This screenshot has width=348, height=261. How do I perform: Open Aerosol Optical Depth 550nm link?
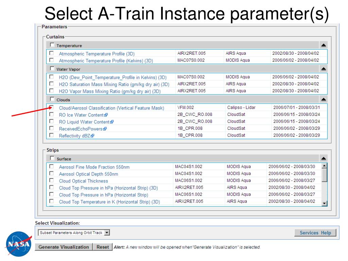89,174
